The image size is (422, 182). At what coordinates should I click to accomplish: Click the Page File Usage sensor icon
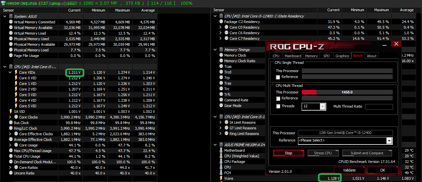11,56
